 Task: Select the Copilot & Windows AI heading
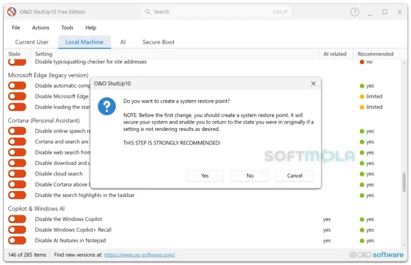click(36, 209)
